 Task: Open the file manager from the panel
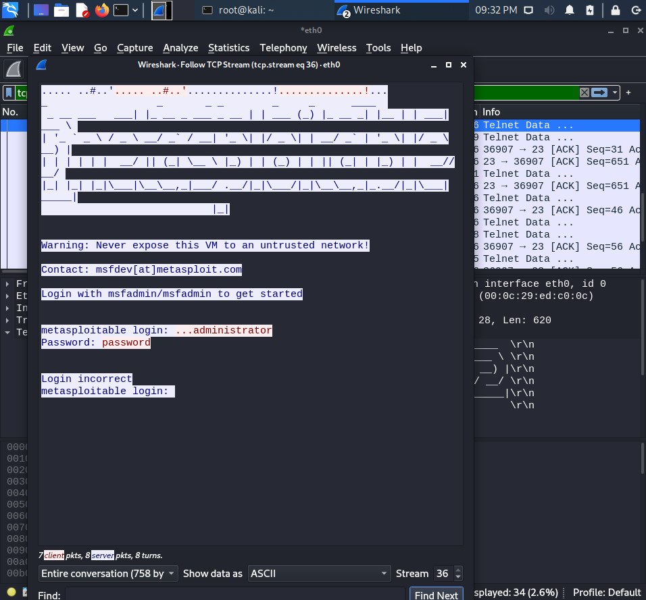tap(61, 10)
